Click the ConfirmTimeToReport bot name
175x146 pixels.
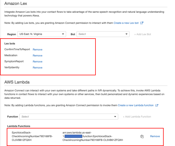(x=17, y=49)
